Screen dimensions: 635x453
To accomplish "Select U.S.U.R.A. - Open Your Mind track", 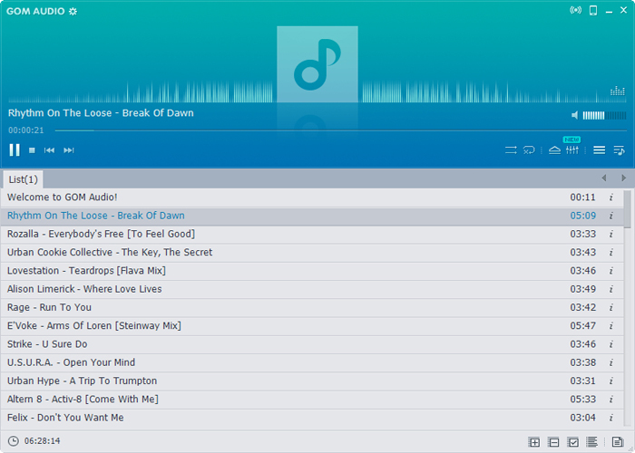I will click(312, 362).
